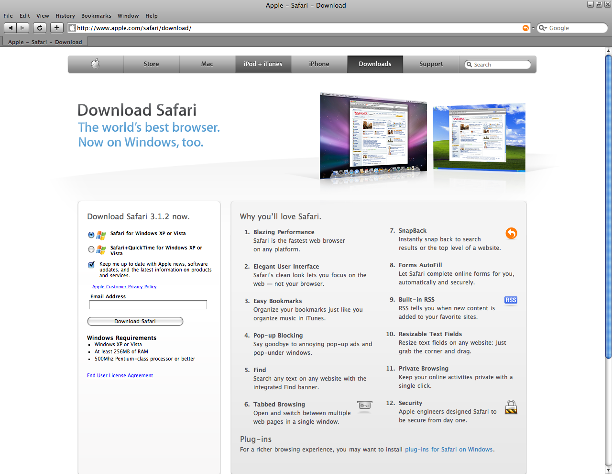Open the Apple Customer Privacy Policy link
Viewport: 612px width, 474px height.
coord(124,287)
